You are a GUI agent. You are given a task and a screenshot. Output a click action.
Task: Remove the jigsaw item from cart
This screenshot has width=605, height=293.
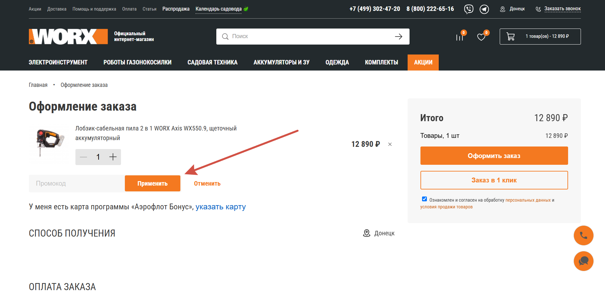pyautogui.click(x=390, y=144)
